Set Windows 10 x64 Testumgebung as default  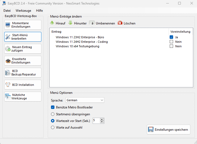(x=171, y=46)
